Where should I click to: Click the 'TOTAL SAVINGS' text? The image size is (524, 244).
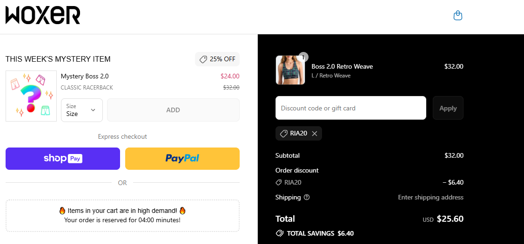(x=310, y=233)
